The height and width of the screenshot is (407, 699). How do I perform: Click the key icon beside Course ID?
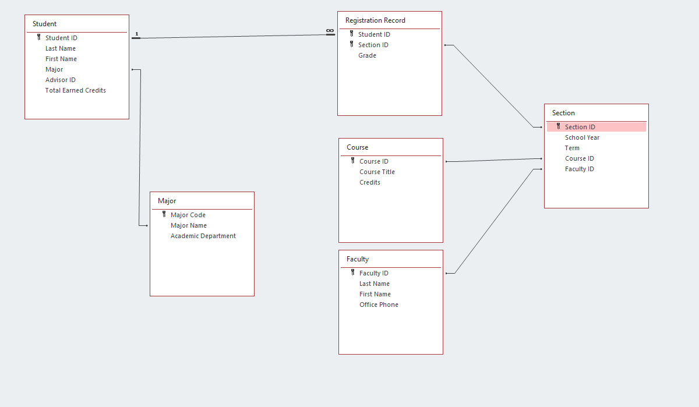tap(352, 161)
